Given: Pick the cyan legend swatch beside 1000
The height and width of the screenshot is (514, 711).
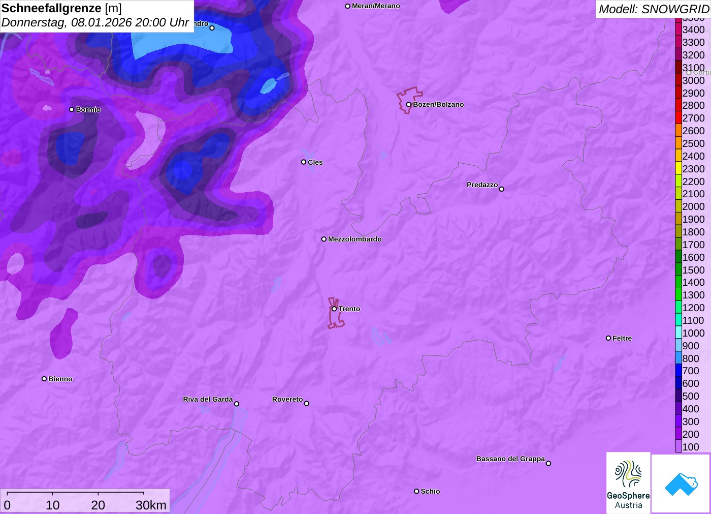Looking at the screenshot, I should [x=678, y=333].
